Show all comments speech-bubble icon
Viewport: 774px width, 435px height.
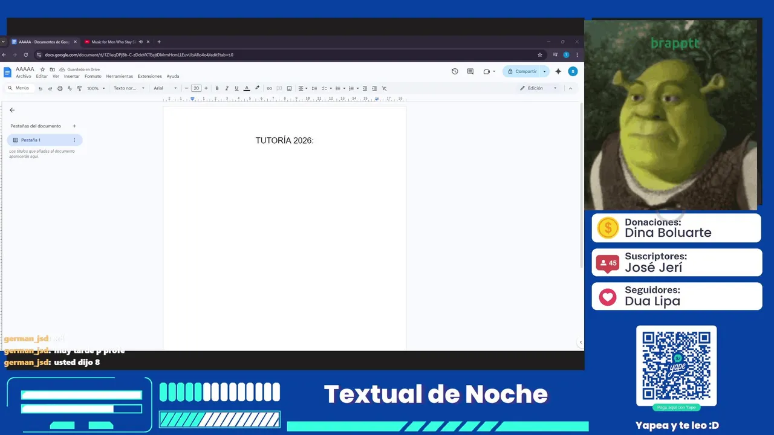pyautogui.click(x=470, y=71)
